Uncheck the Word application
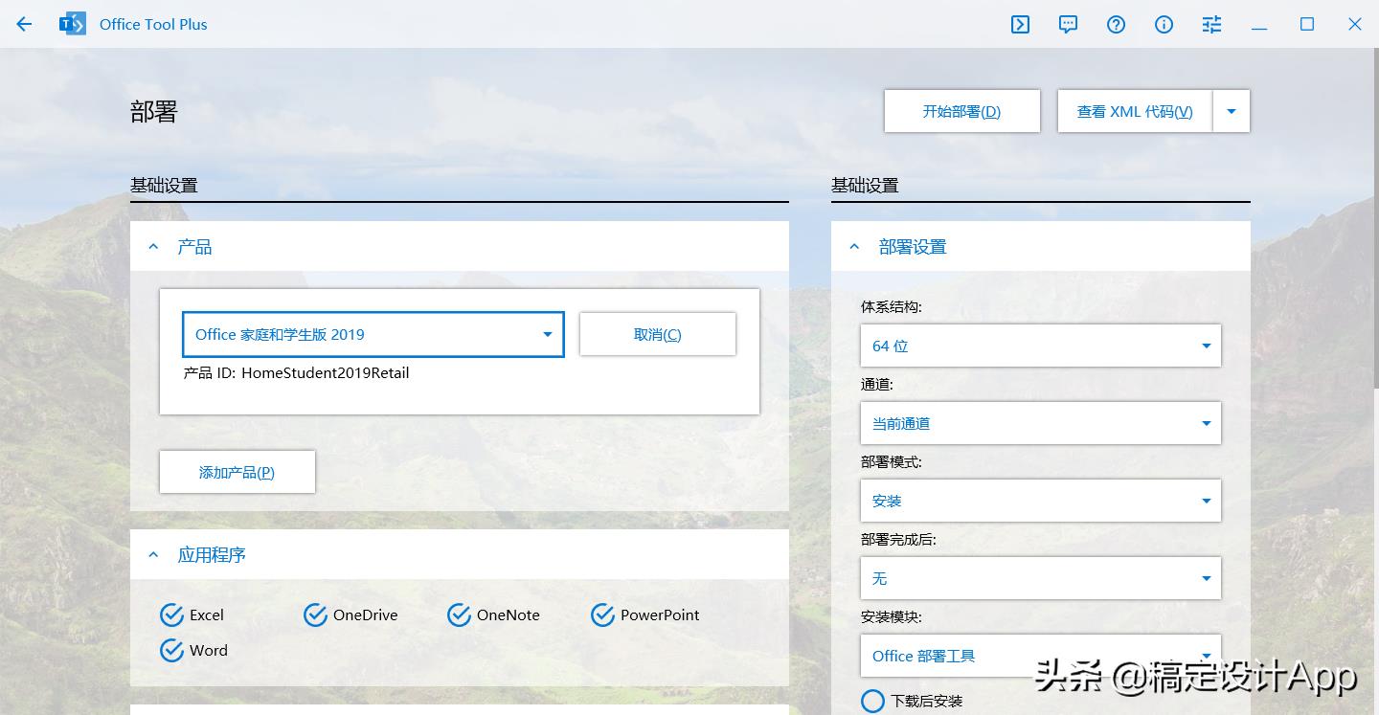This screenshot has width=1379, height=715. 171,650
